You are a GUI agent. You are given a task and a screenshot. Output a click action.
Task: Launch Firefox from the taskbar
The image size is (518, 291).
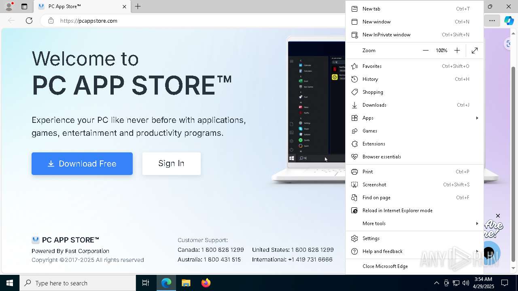point(206,283)
